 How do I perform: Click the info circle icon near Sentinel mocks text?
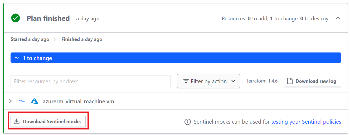tap(187, 122)
